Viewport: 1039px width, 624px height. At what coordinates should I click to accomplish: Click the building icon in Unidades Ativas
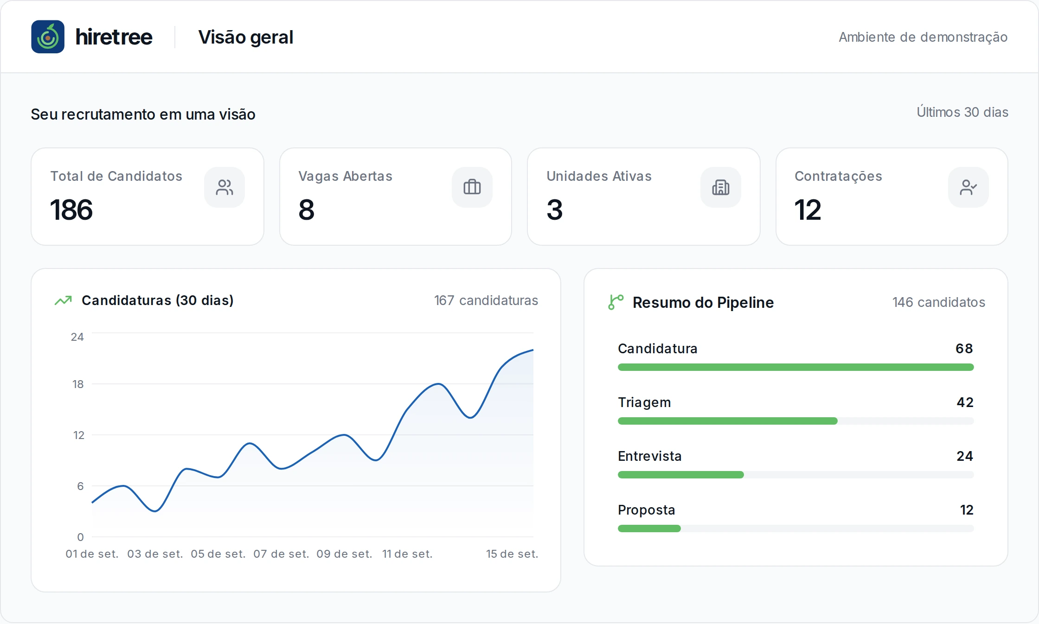721,187
